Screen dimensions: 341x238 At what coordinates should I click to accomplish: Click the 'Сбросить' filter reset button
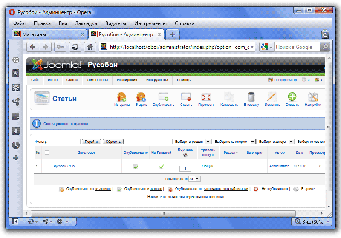(x=113, y=142)
